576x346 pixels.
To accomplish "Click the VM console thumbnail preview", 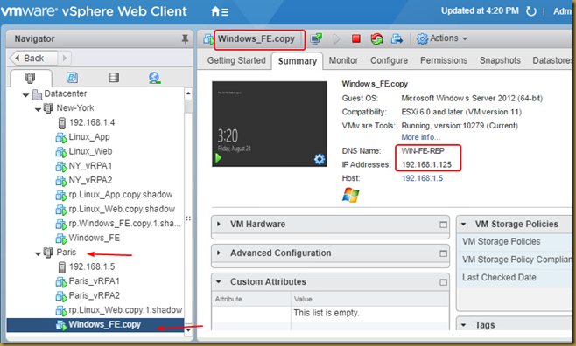I will [270, 124].
